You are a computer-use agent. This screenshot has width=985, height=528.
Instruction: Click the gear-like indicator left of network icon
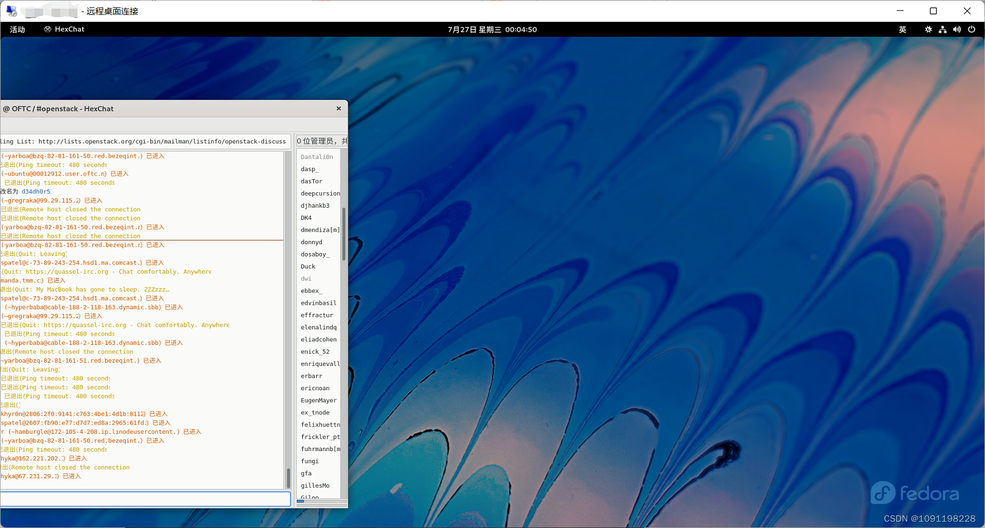coord(928,29)
